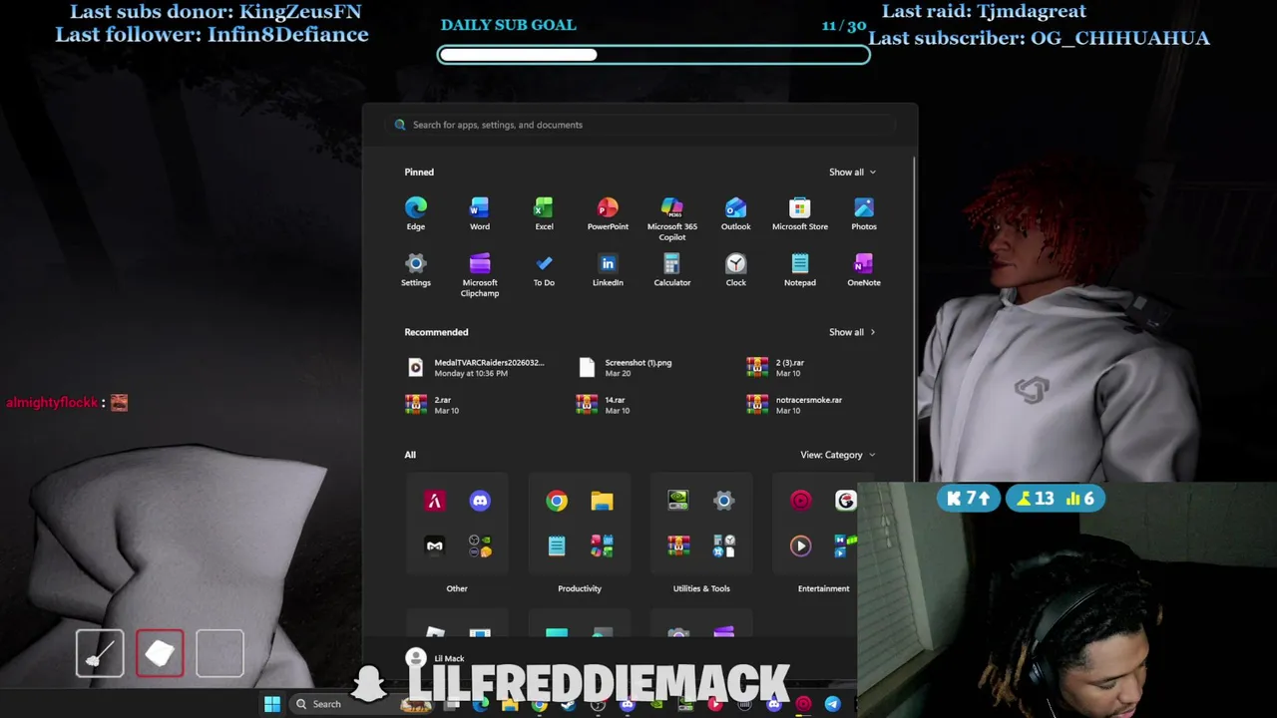Launch PowerPoint from the Start menu
The image size is (1277, 718).
(x=608, y=213)
